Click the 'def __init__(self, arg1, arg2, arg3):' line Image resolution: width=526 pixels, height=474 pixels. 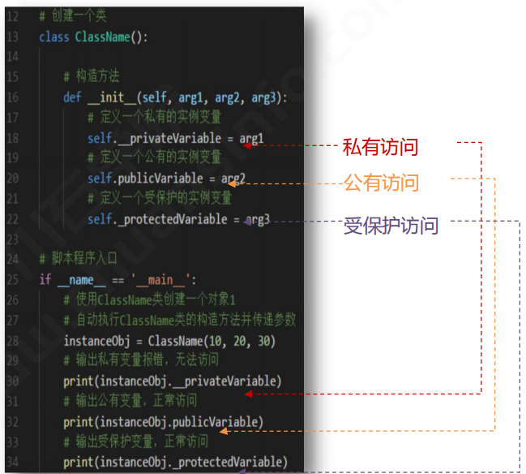175,97
